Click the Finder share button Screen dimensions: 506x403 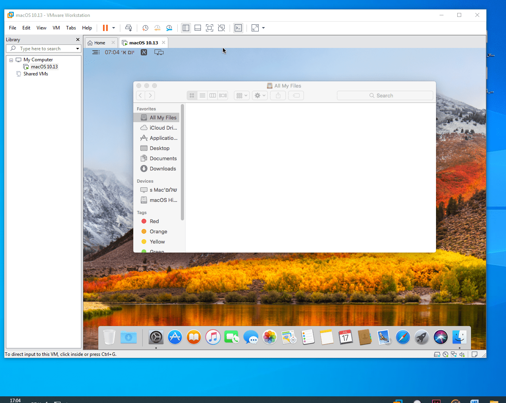click(x=278, y=95)
